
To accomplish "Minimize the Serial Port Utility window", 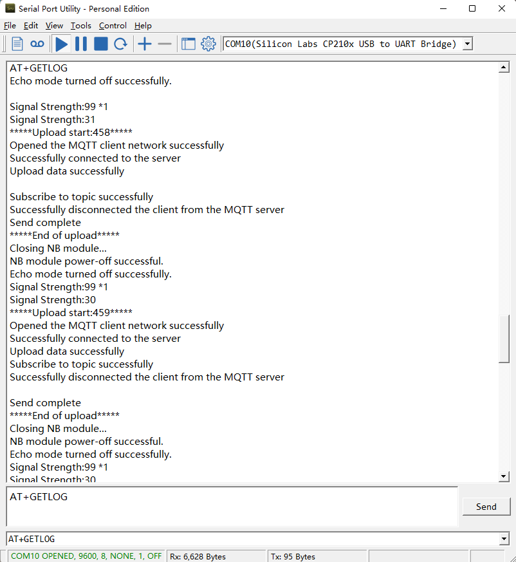I will coord(443,8).
